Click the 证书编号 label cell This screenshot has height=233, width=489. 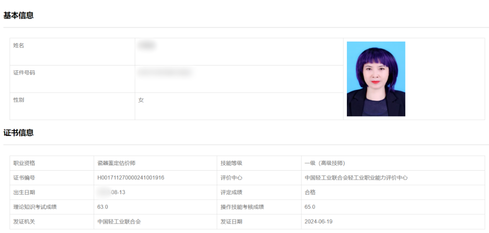(52, 177)
